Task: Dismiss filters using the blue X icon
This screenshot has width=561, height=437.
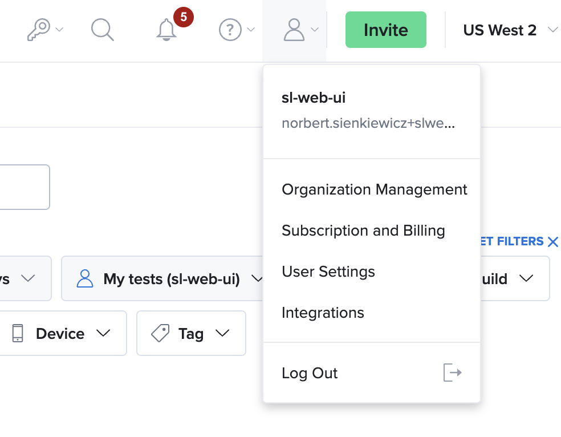Action: [x=553, y=241]
